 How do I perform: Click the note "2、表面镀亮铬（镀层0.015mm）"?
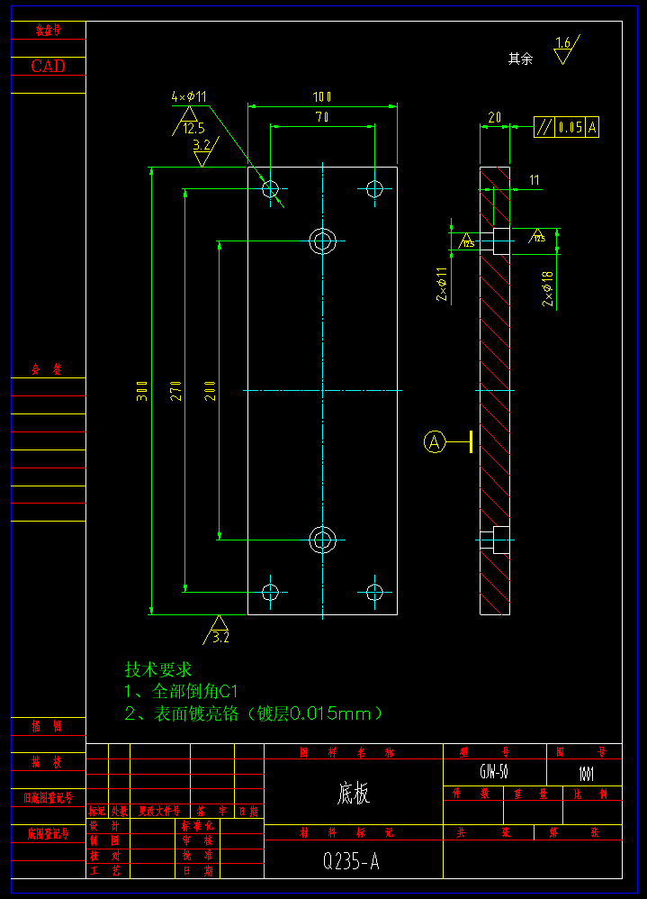254,713
